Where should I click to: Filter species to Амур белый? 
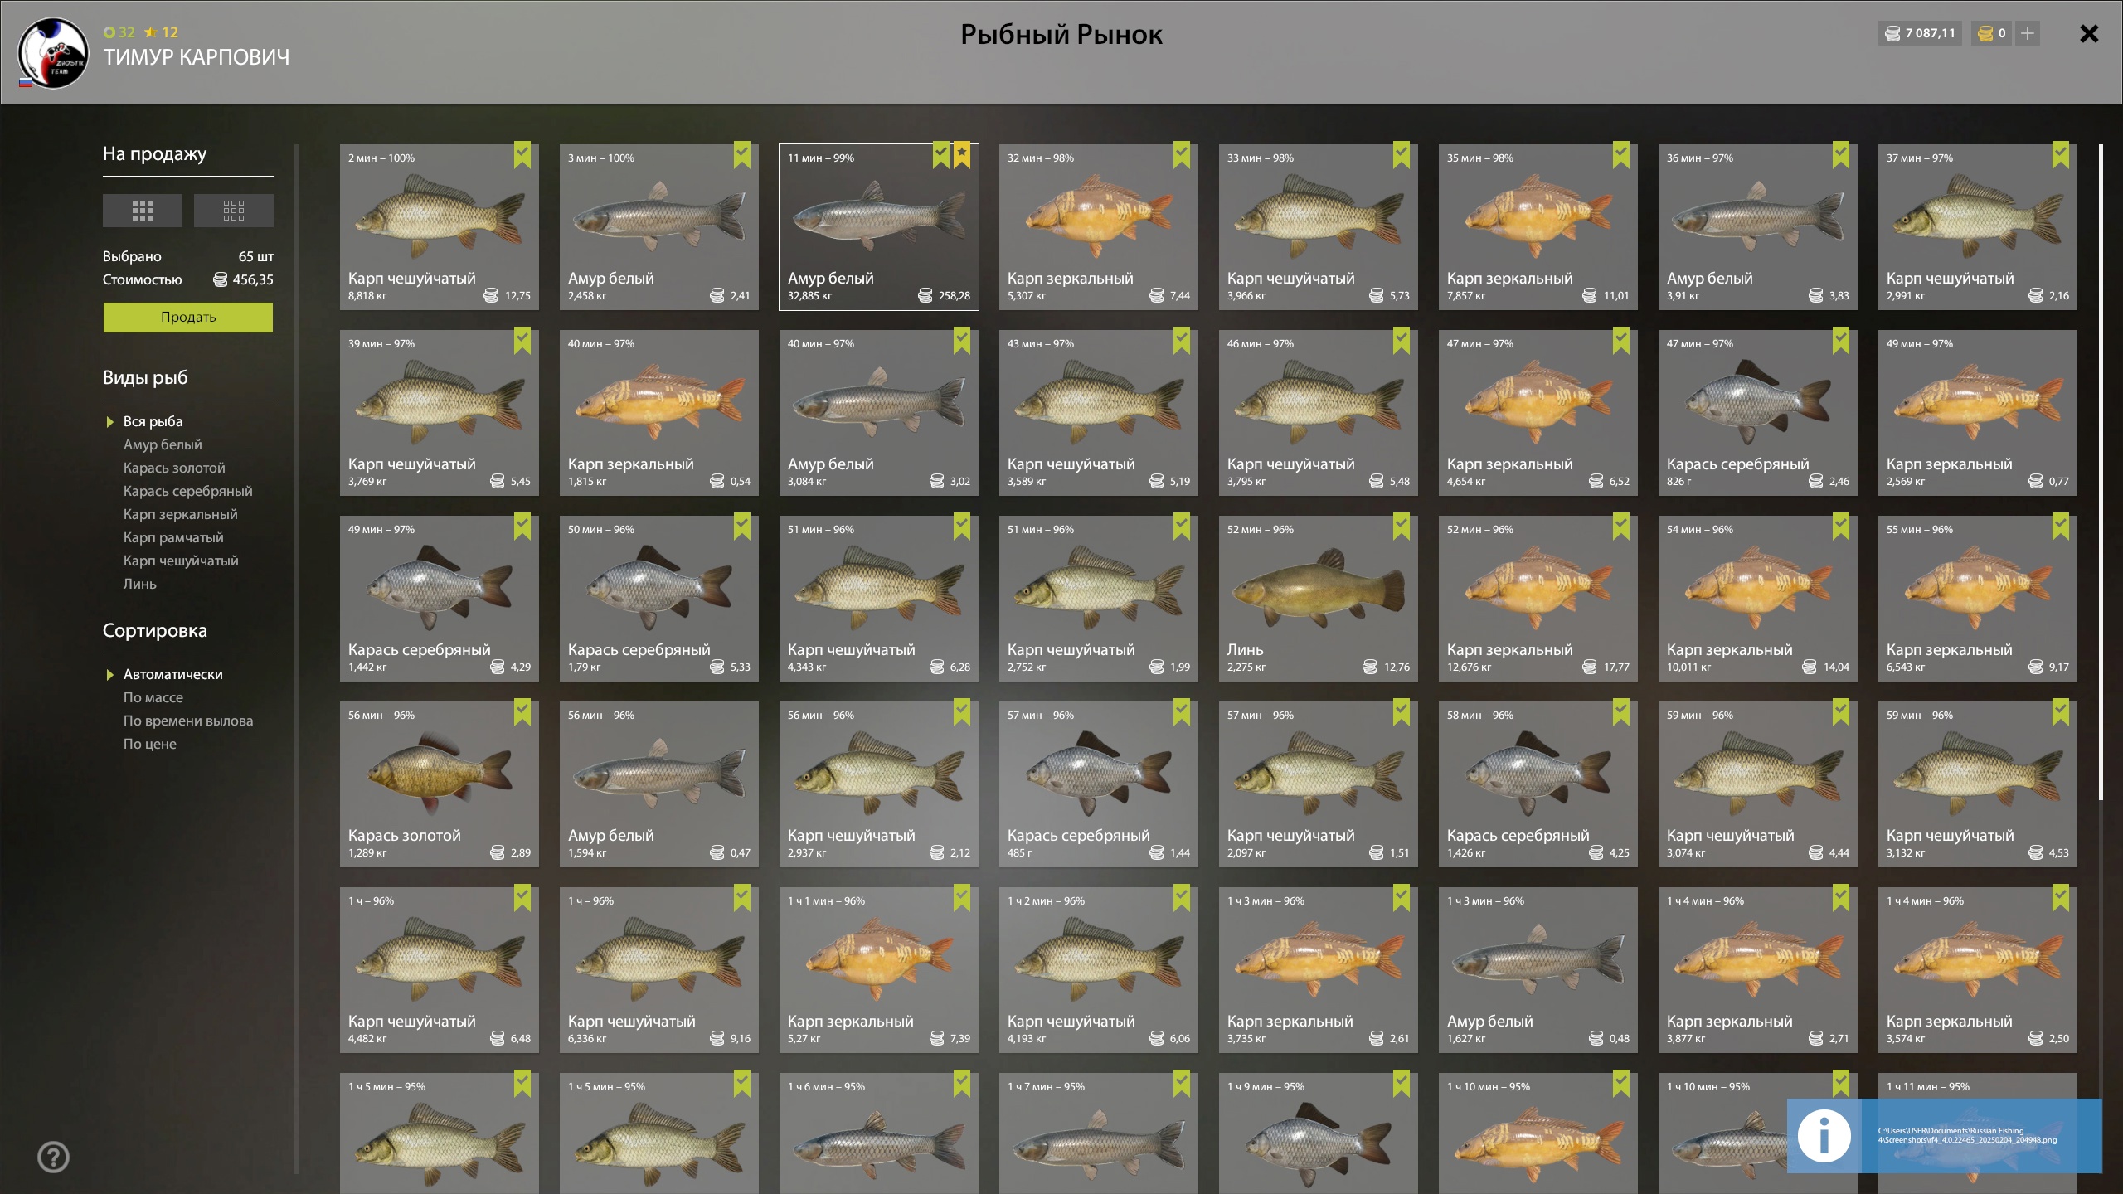click(x=163, y=444)
